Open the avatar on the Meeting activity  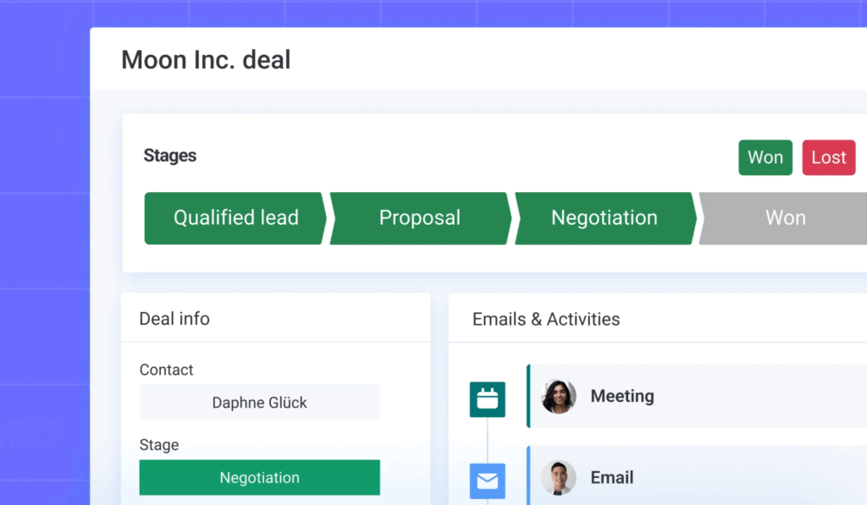(x=559, y=396)
